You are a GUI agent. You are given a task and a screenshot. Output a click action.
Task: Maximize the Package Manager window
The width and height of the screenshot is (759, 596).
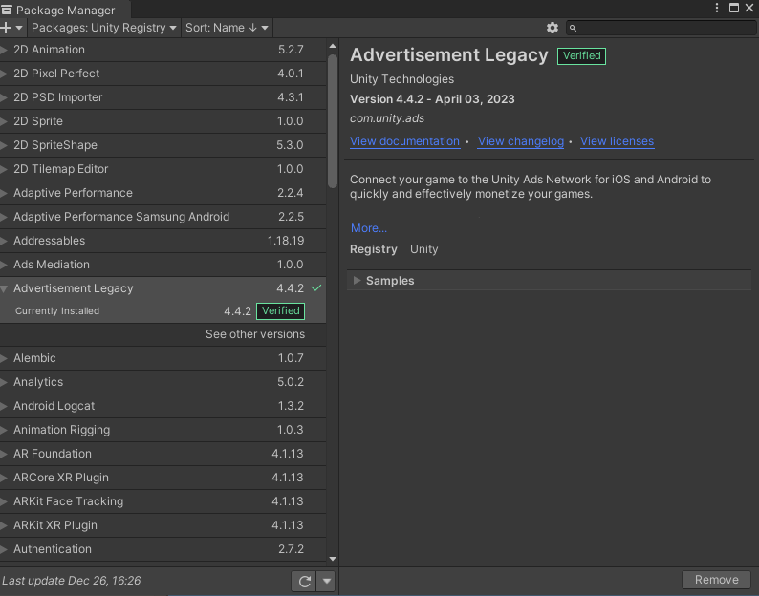tap(734, 8)
